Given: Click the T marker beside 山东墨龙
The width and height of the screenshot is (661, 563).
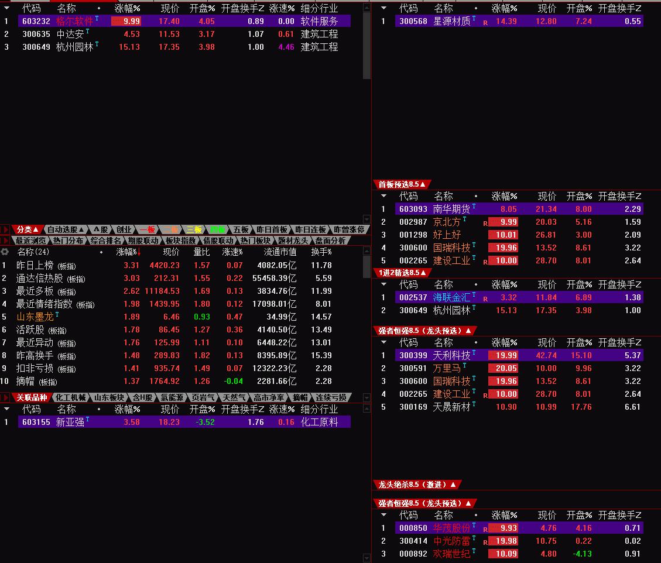Looking at the screenshot, I should click(x=57, y=314).
